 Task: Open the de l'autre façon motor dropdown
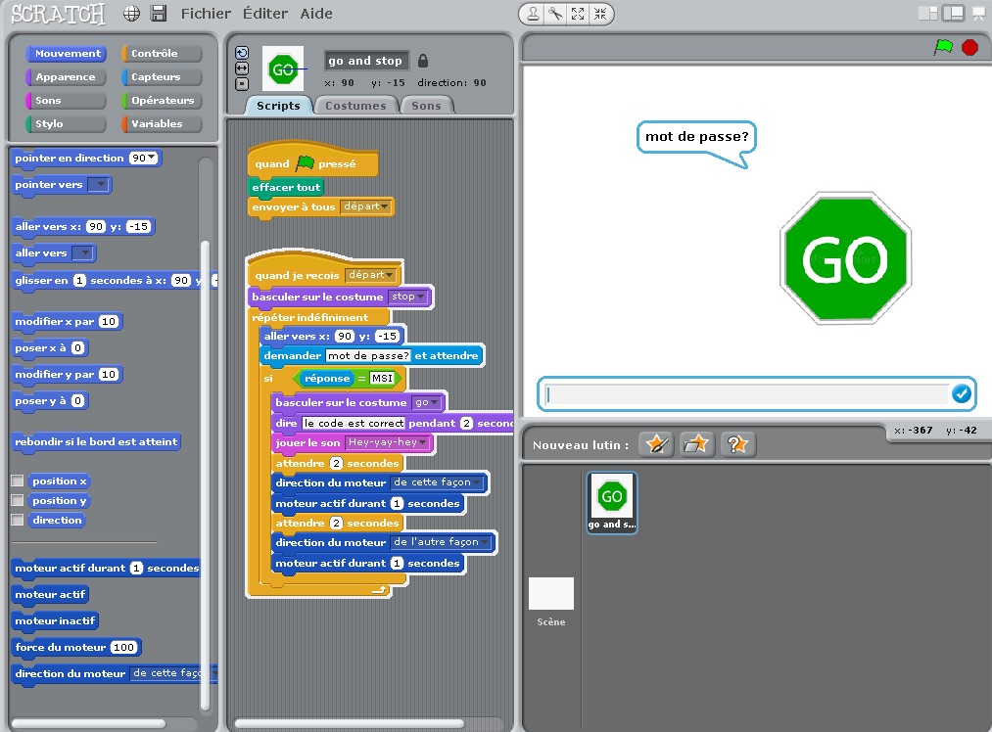click(441, 542)
